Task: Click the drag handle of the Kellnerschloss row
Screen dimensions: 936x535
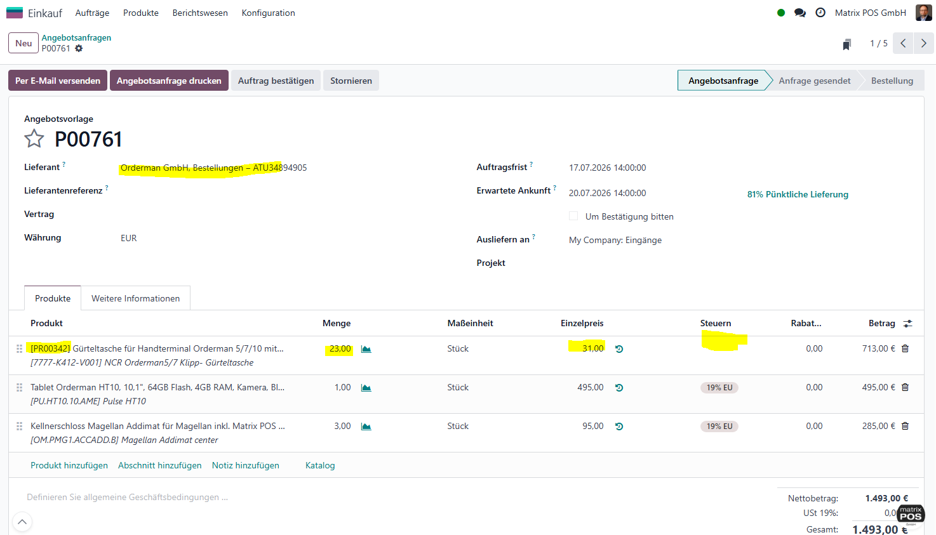Action: click(19, 426)
